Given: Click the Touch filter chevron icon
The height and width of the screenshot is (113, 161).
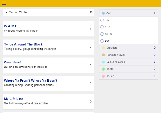Looking at the screenshot, I should tap(155, 76).
